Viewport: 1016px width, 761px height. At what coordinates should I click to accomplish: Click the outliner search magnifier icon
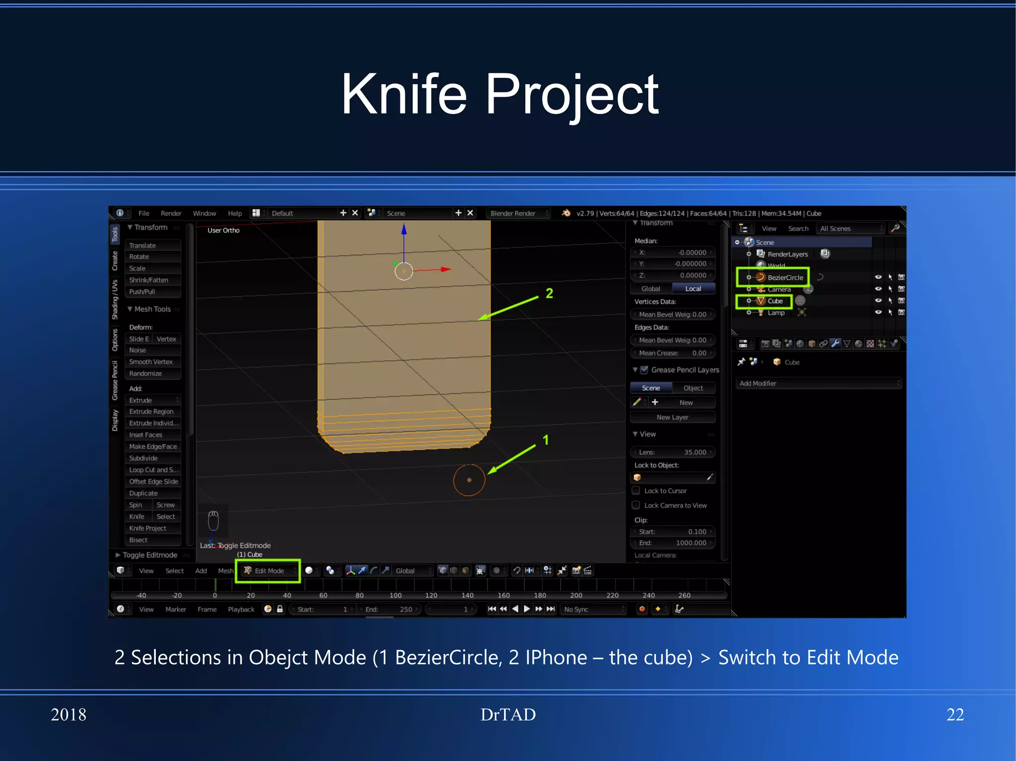(x=895, y=228)
